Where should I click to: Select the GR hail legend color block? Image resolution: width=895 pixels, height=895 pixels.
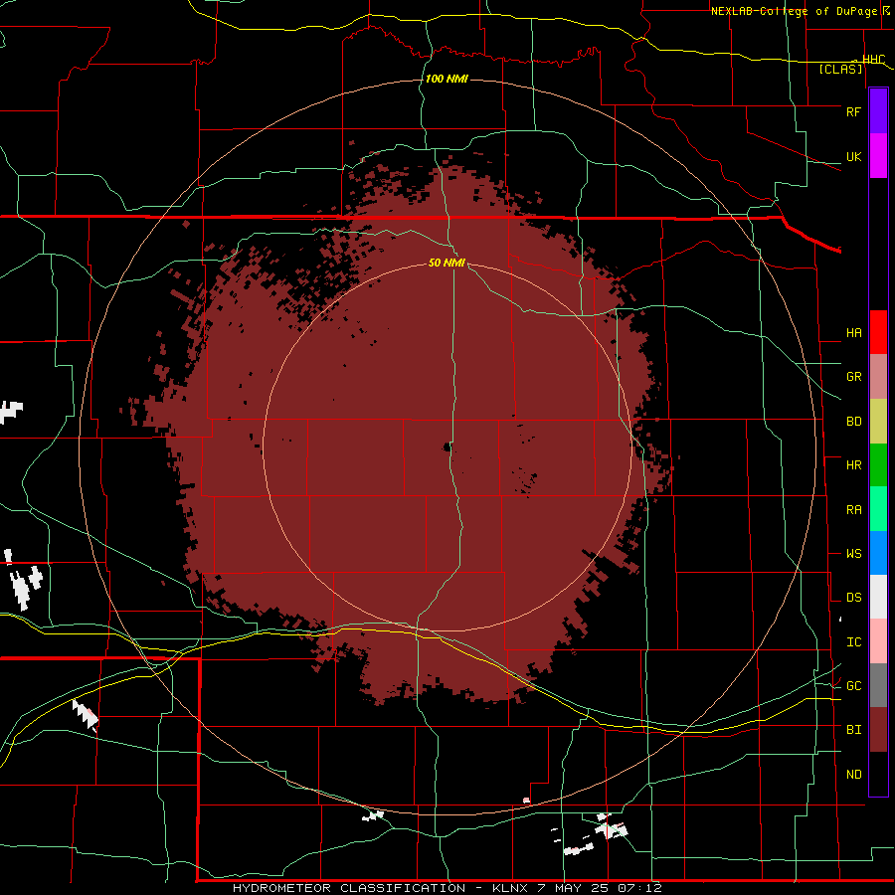click(x=878, y=377)
